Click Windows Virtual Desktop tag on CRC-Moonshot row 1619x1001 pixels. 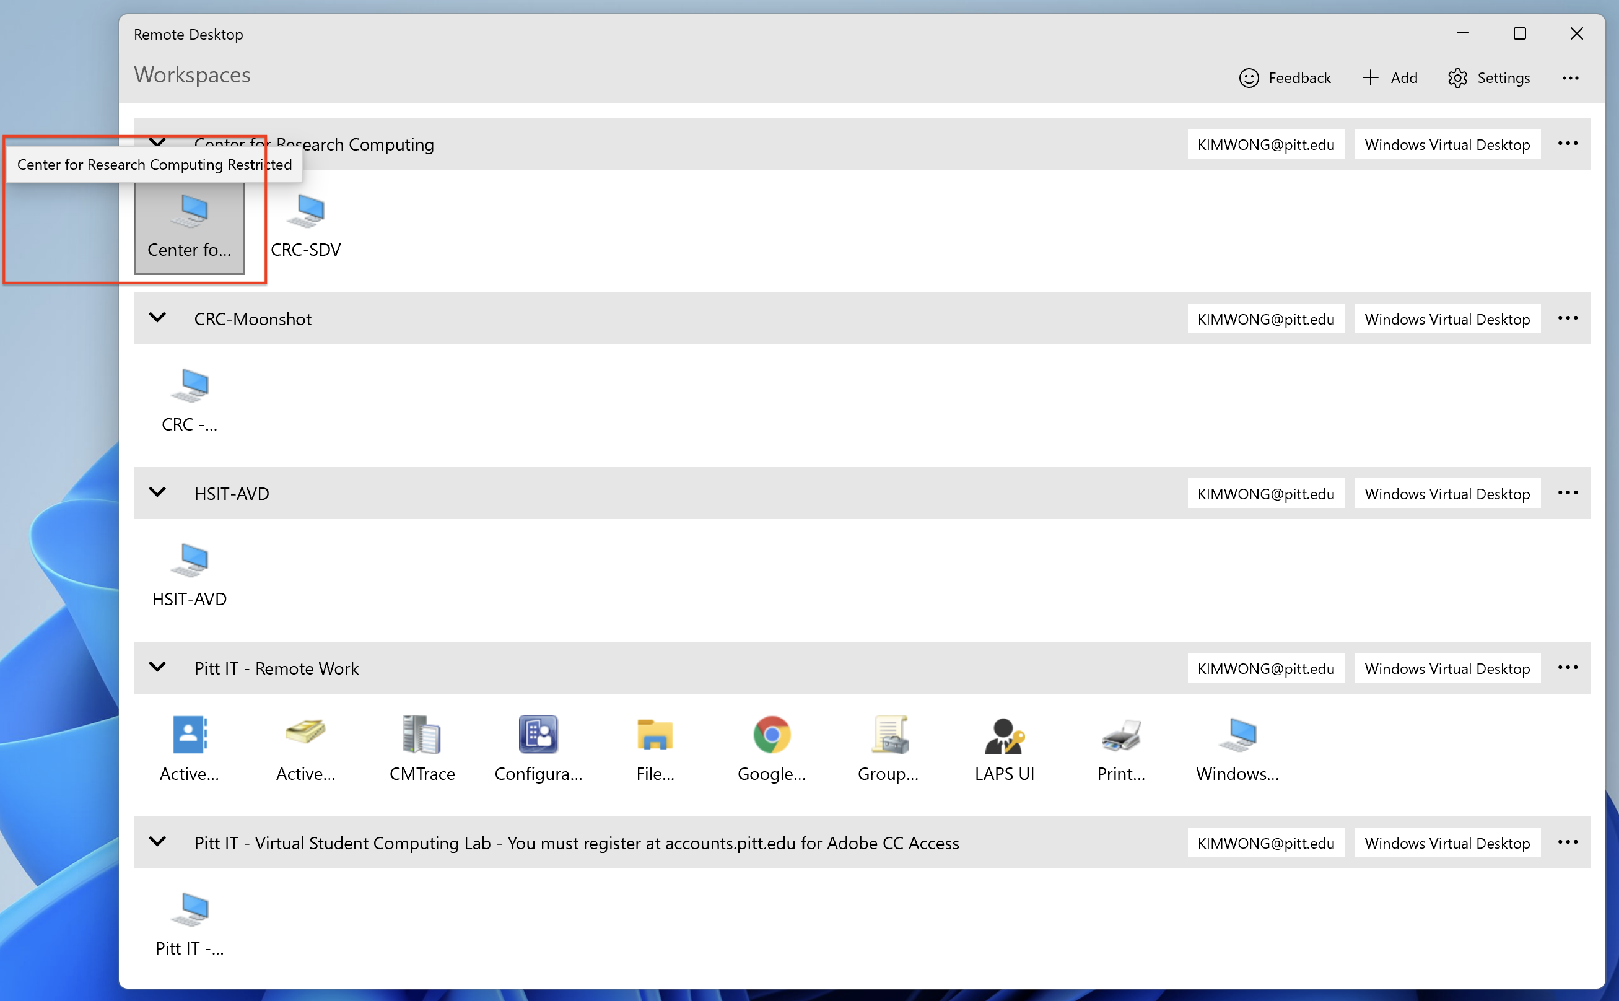(1447, 319)
